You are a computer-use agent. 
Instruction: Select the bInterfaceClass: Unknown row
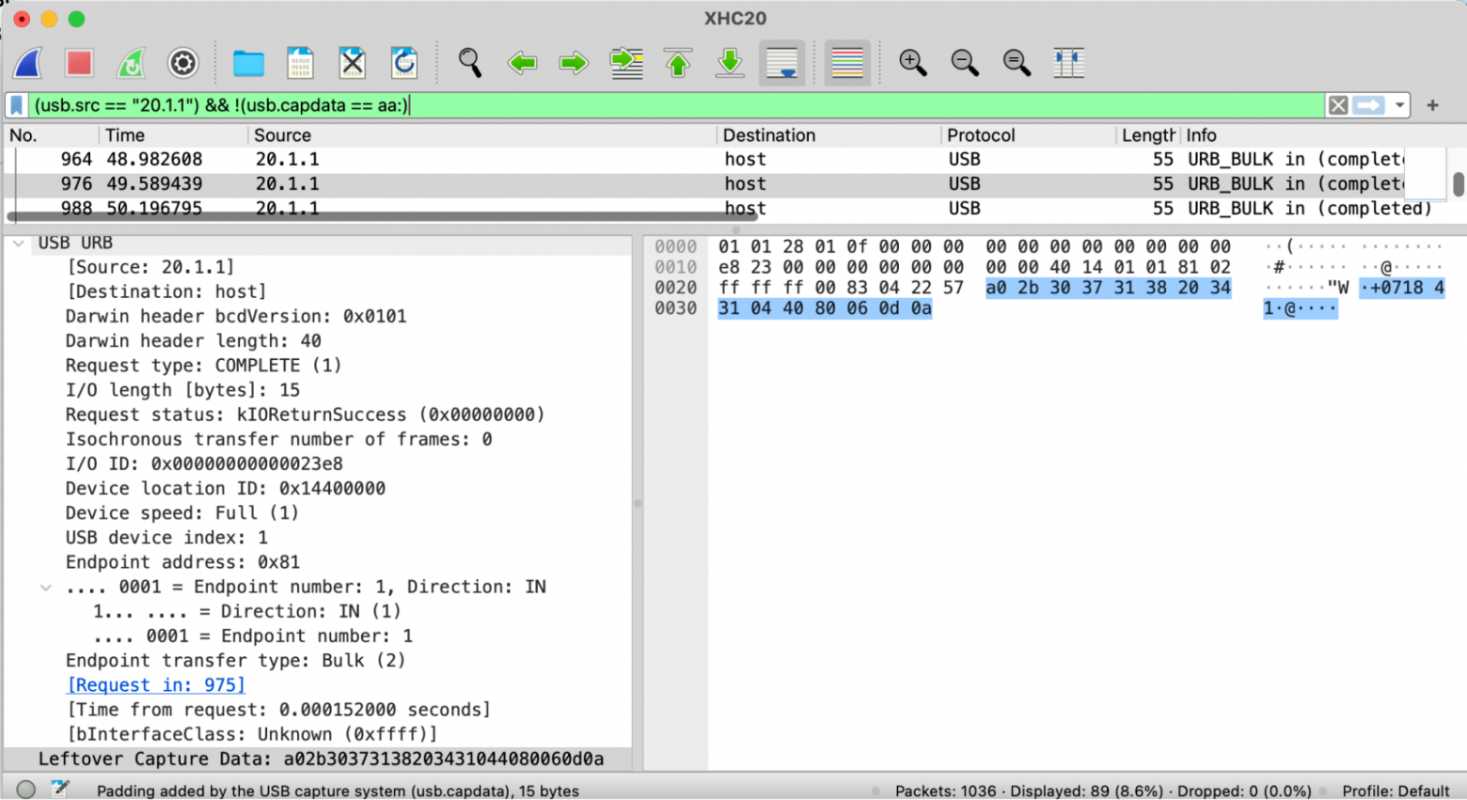tap(318, 734)
